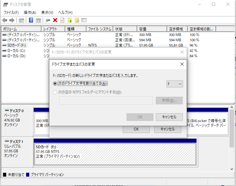Image resolution: width=236 pixels, height=186 pixels.
Task: Click the Back arrow toolbar icon
Action: pyautogui.click(x=5, y=20)
